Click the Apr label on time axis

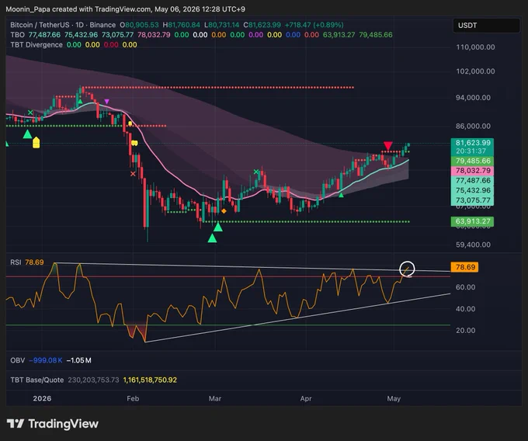(x=306, y=398)
